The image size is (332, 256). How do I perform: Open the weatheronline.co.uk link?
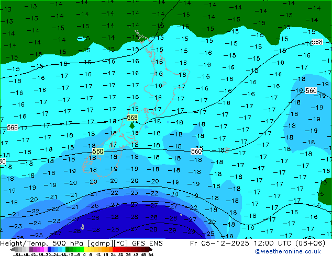point(287,251)
